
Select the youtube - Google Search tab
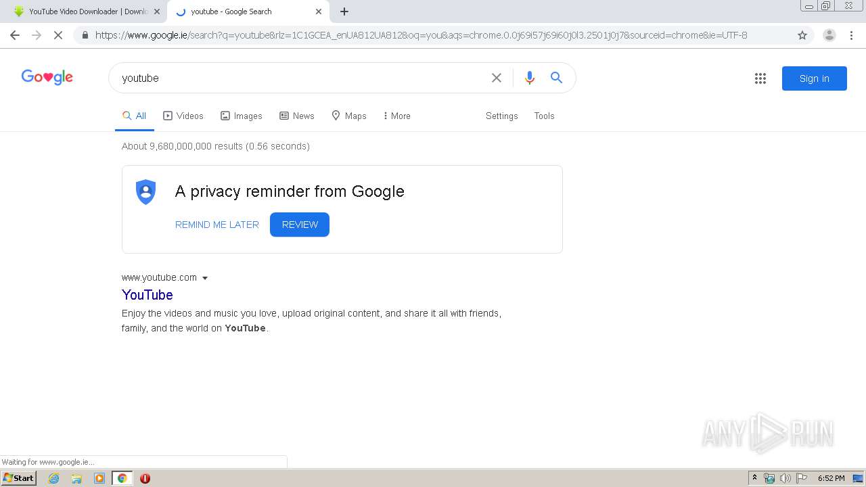point(247,11)
